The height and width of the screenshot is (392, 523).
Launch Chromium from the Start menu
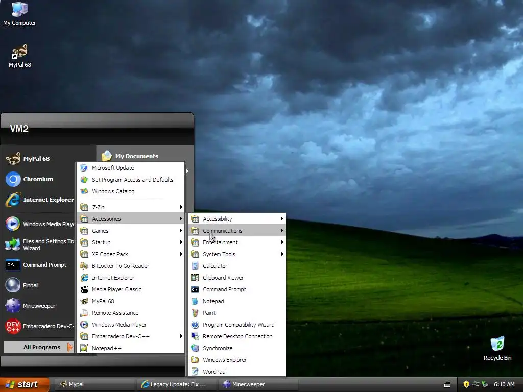point(38,179)
